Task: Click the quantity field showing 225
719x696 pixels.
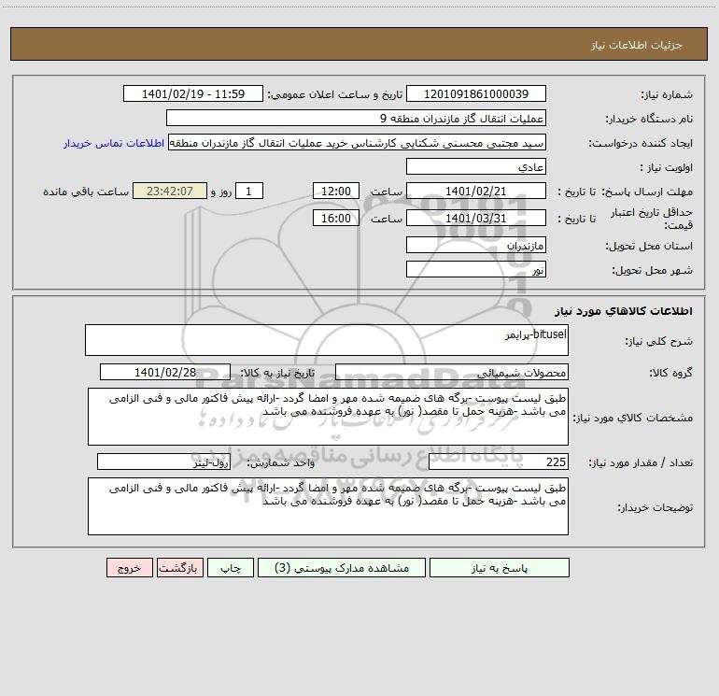Action: pos(499,462)
